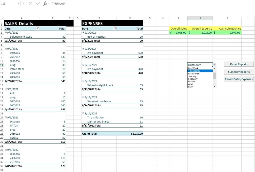Choose March in the period list
Image resolution: width=255 pixels, height=172 pixels.
200,82
